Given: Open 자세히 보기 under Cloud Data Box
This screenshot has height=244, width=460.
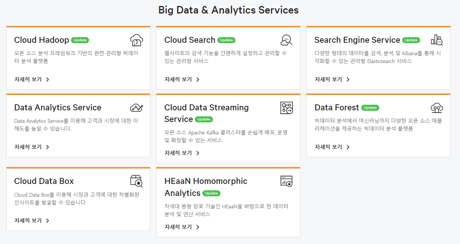Looking at the screenshot, I should pos(32,221).
